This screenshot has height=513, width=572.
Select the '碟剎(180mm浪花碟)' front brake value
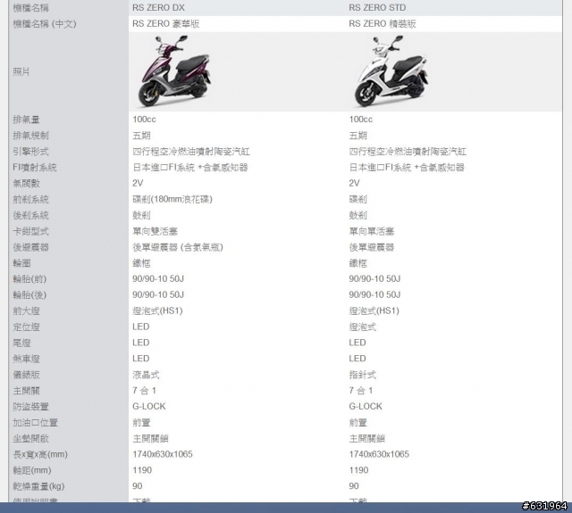(172, 199)
